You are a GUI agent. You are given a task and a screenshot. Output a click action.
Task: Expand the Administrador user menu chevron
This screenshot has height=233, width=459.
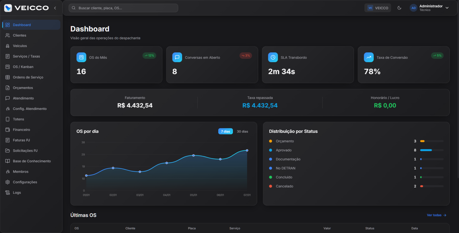click(447, 8)
